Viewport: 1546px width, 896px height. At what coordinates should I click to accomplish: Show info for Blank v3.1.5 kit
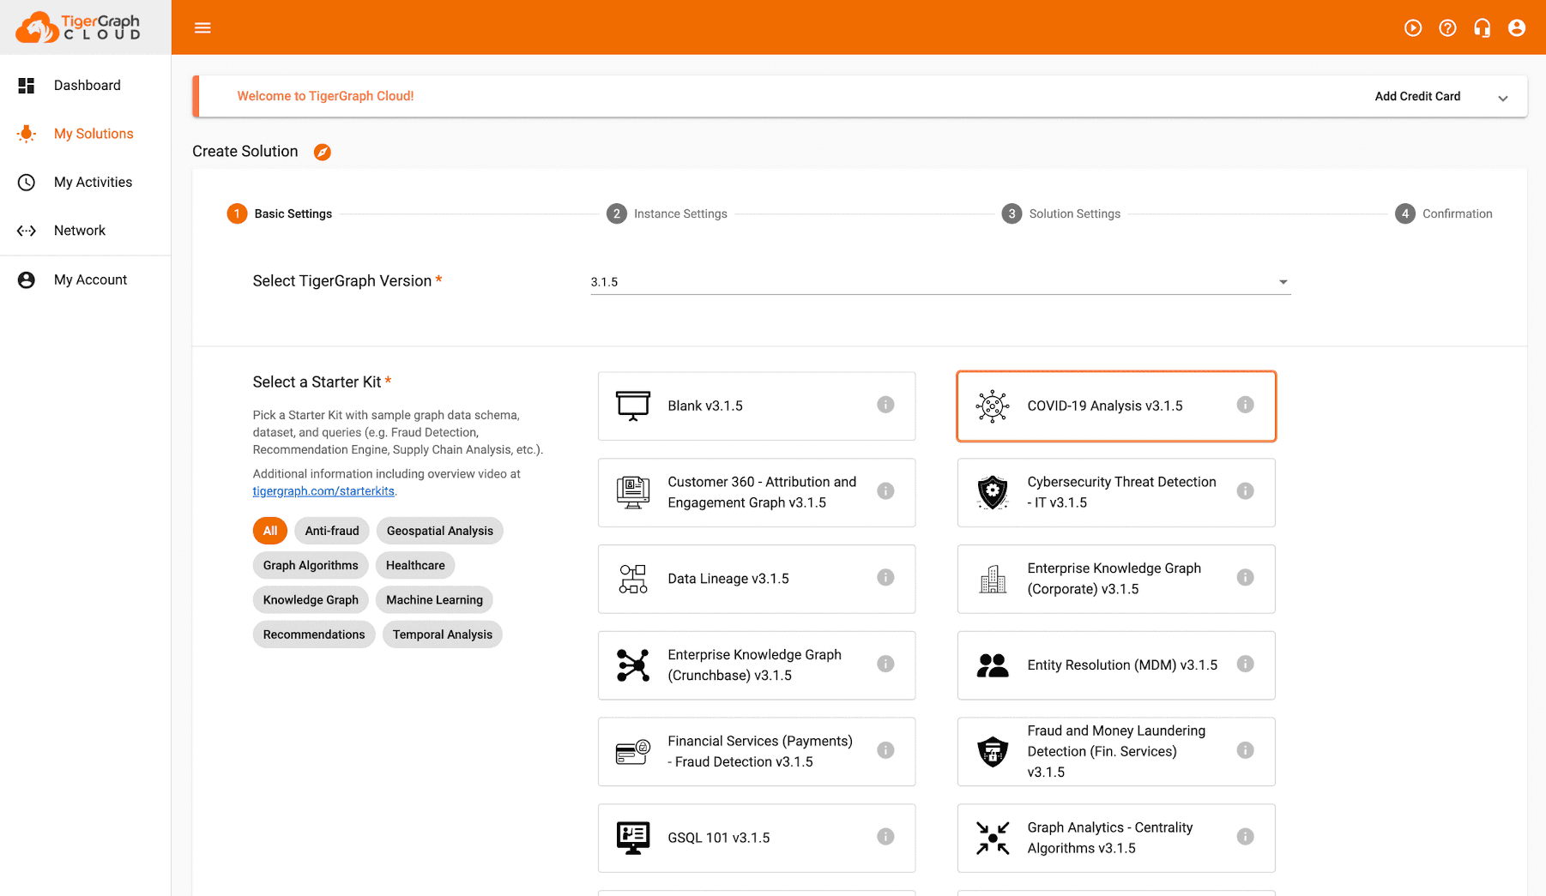(x=885, y=405)
